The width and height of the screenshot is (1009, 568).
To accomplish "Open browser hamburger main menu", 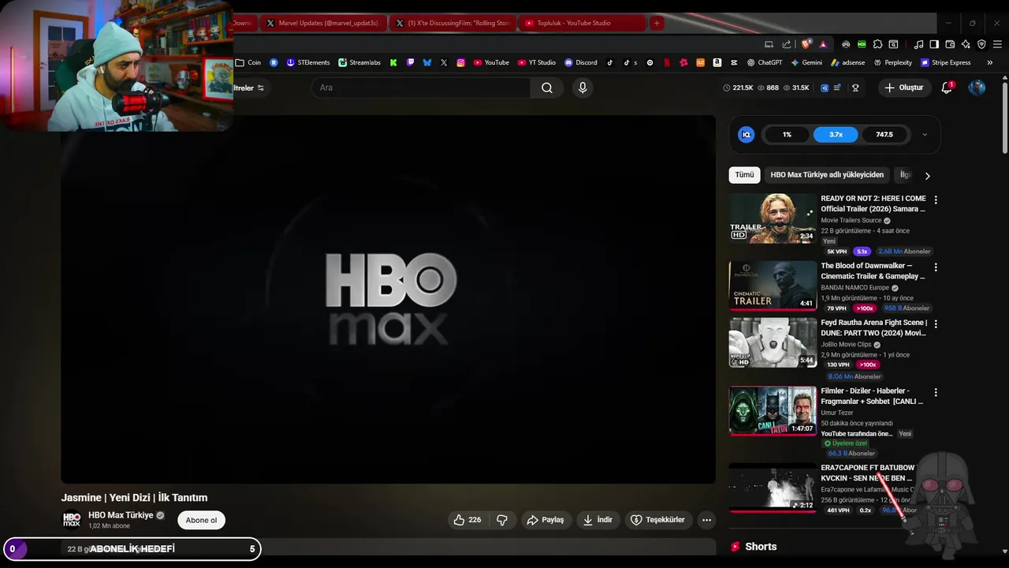I will pyautogui.click(x=997, y=44).
